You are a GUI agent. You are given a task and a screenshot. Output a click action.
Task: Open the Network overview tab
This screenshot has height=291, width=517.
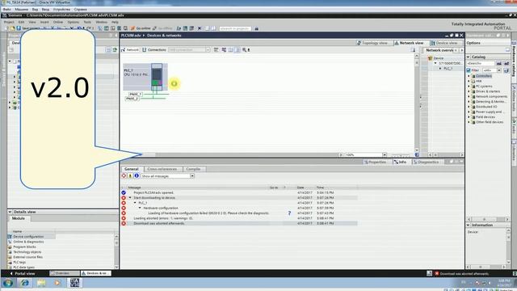439,50
